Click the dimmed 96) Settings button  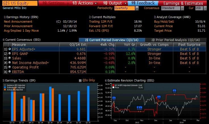click(53, 3)
